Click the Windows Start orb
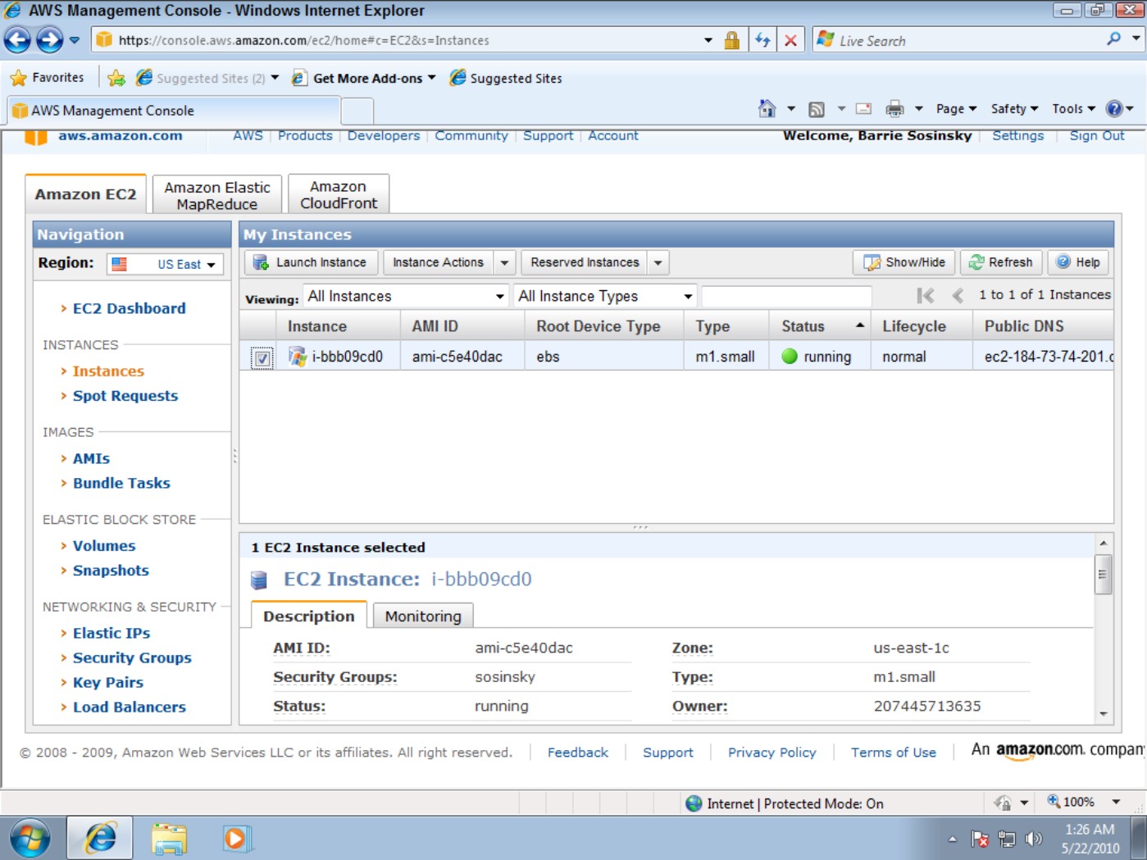1147x860 pixels. (30, 838)
